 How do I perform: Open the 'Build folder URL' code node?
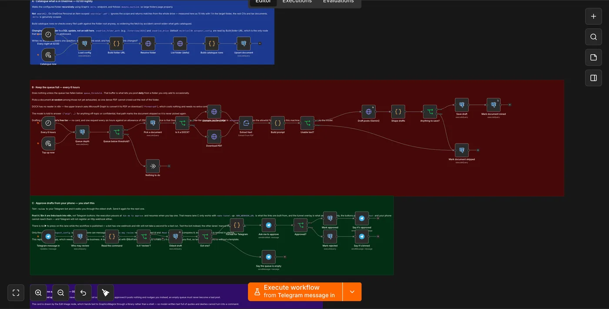point(116,43)
